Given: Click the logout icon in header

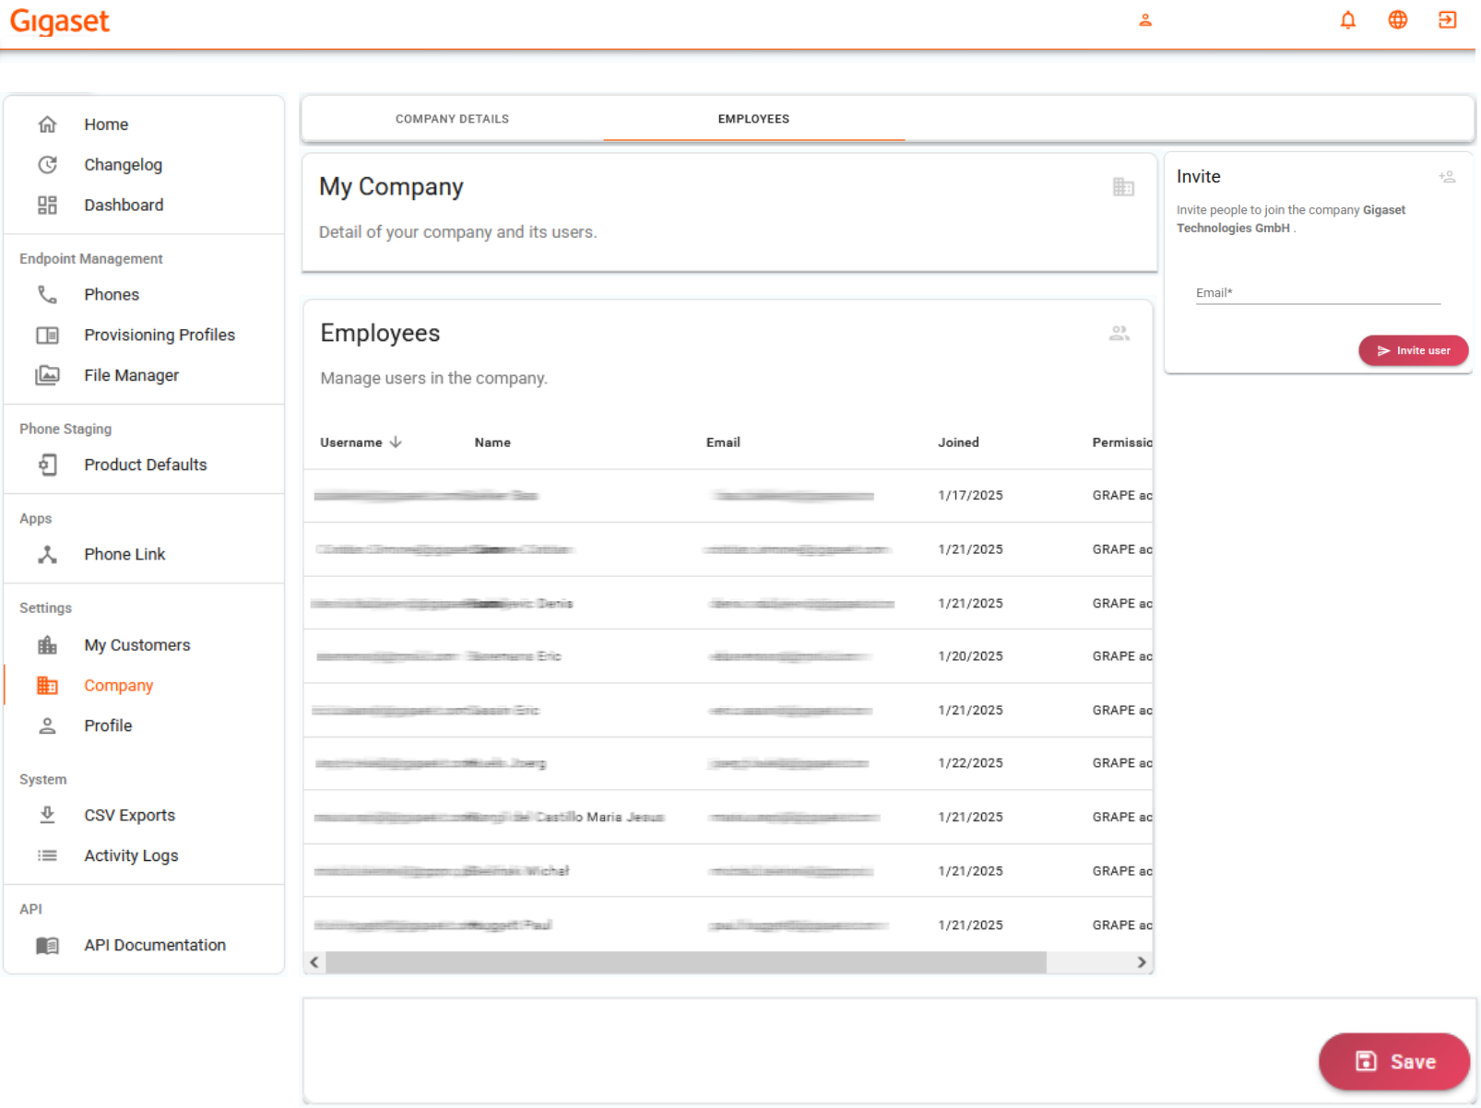Looking at the screenshot, I should pyautogui.click(x=1447, y=20).
